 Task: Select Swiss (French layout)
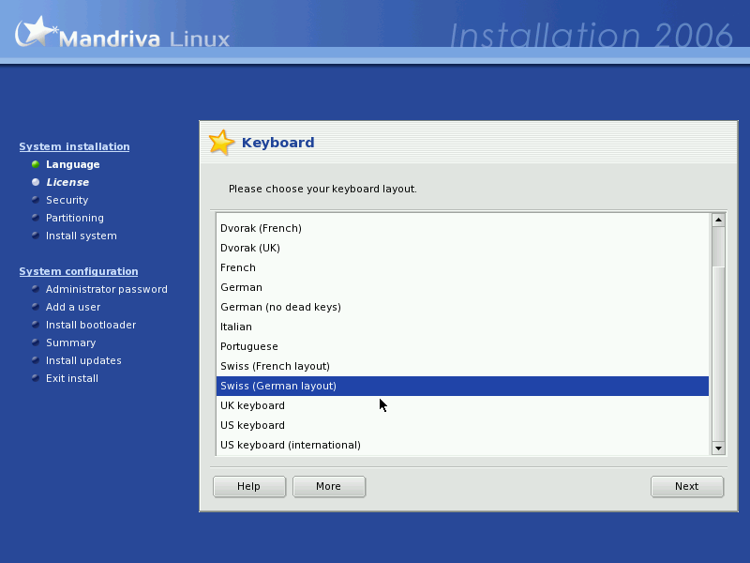462,366
